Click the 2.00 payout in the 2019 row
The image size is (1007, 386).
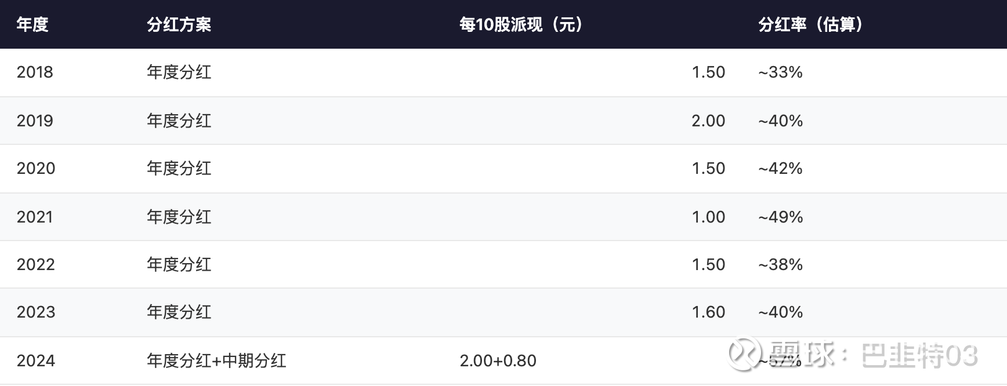pos(708,121)
